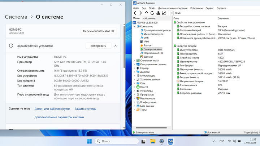Viewport: 260px width, 146px height.
Task: Open Вид menu in AIDA64
Action: coord(144,8)
